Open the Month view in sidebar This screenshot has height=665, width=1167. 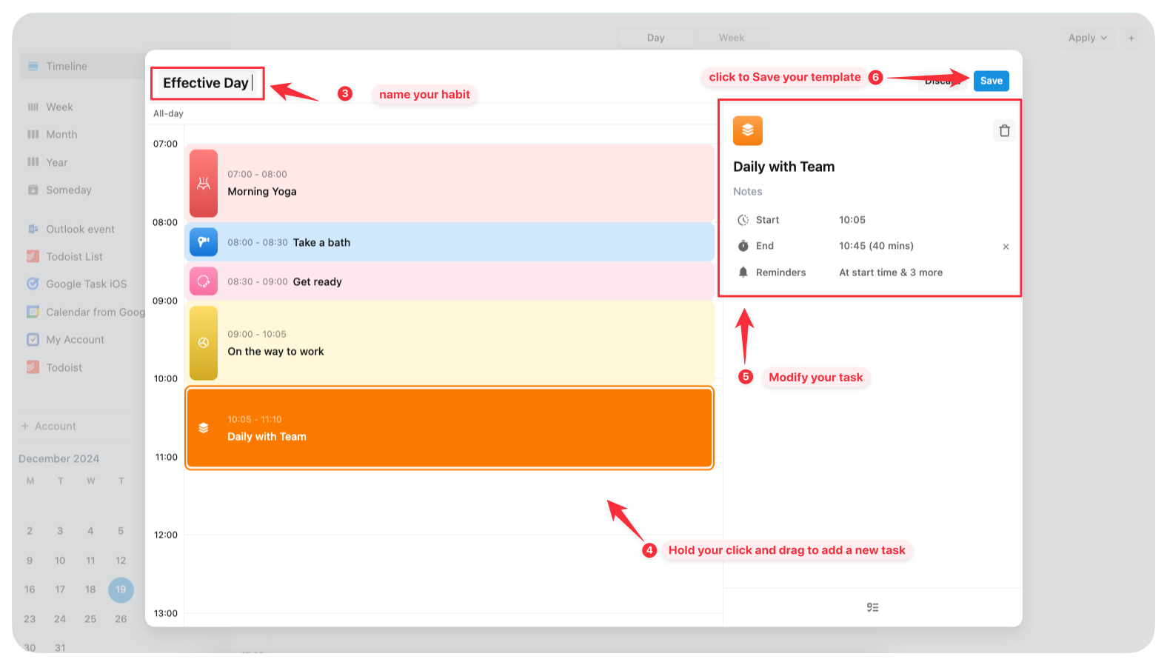[x=61, y=135]
